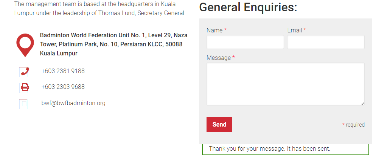
Task: Click the phone number +603 2381 9188
Action: click(63, 71)
